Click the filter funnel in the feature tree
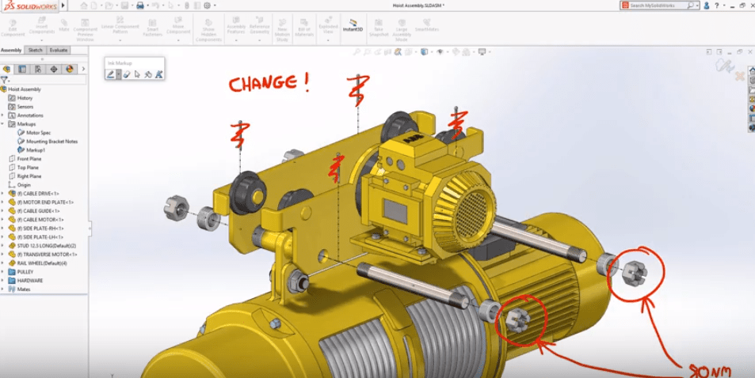Viewport: 755px width, 378px height. click(x=4, y=80)
